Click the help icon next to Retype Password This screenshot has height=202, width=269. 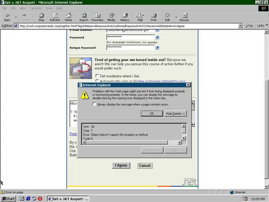(157, 48)
